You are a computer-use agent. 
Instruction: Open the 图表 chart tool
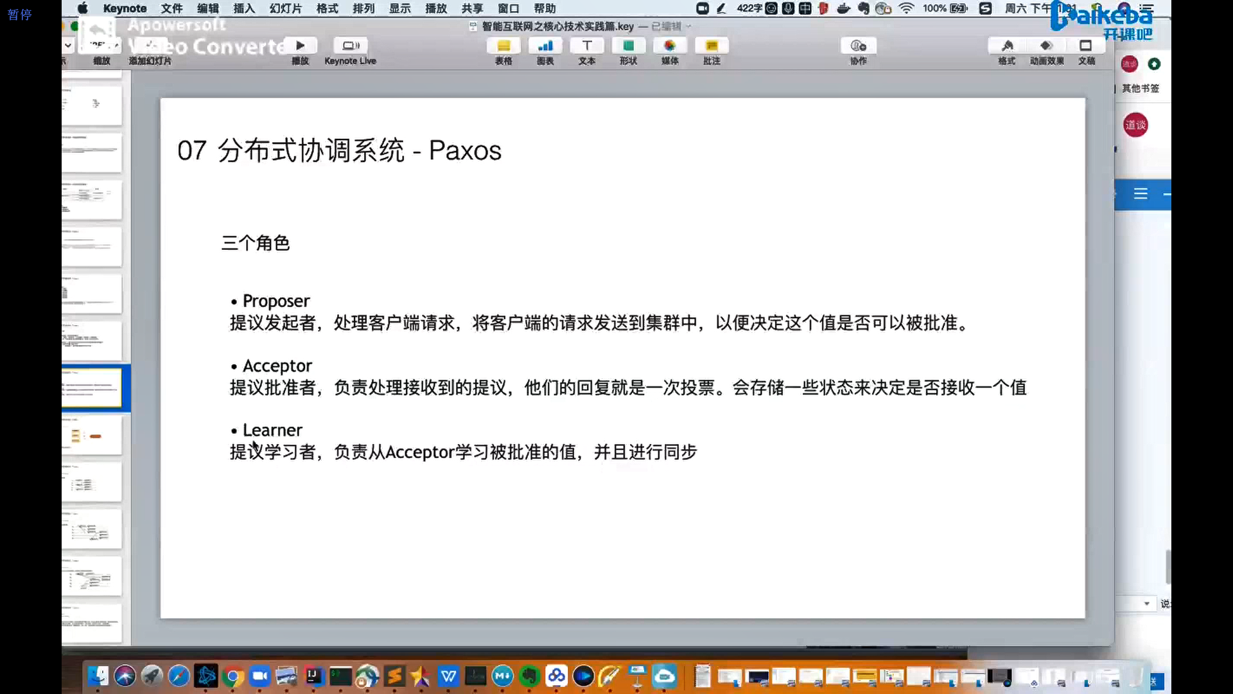(x=545, y=46)
